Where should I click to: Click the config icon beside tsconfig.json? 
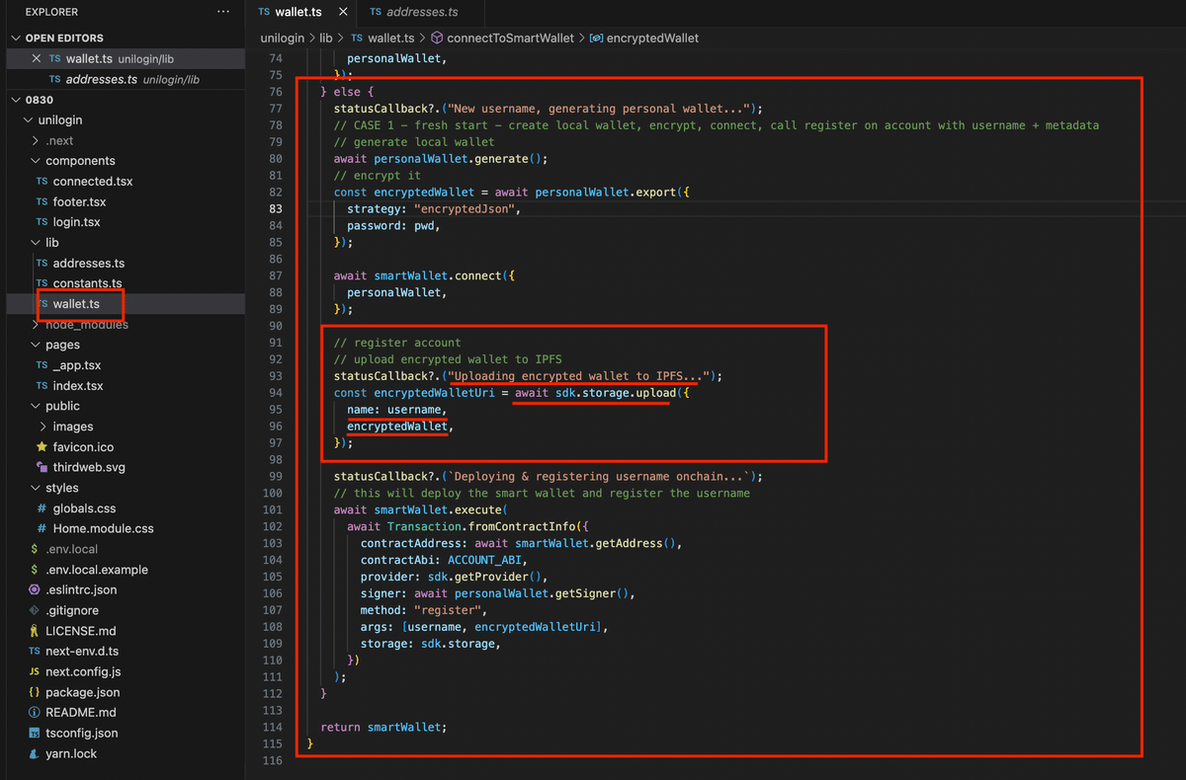point(35,734)
